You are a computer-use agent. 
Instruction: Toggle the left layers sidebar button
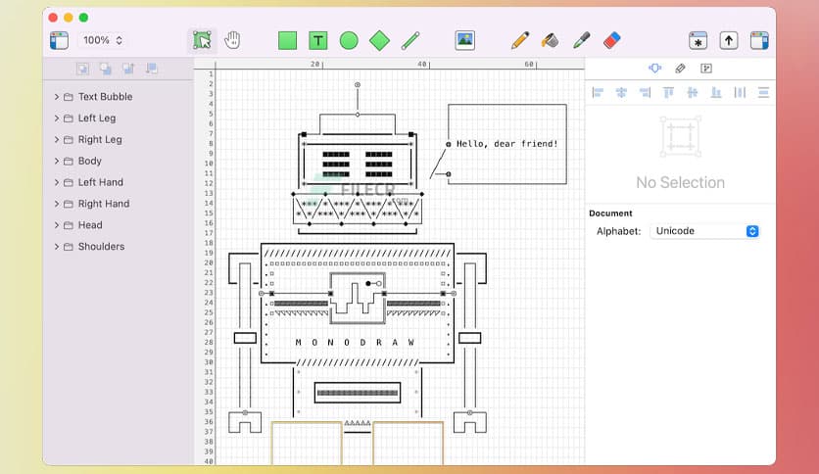tap(59, 40)
